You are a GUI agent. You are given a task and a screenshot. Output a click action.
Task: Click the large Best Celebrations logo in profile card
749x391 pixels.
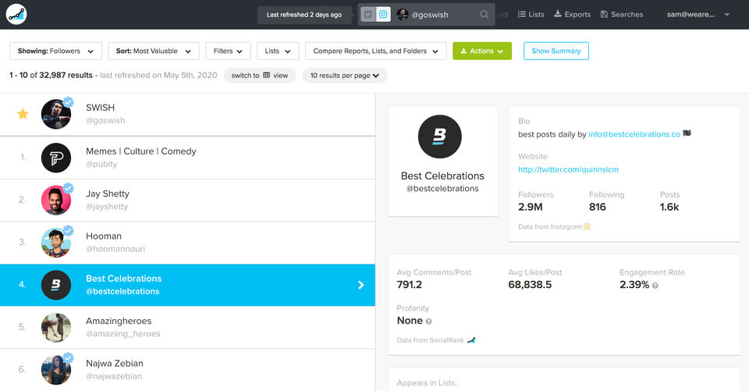pyautogui.click(x=439, y=137)
